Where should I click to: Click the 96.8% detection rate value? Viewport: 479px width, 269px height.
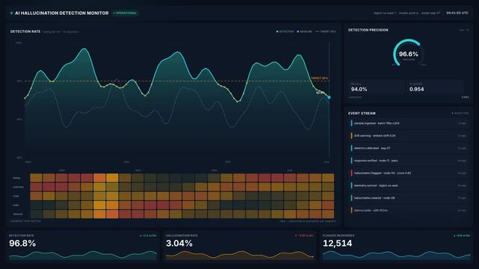pyautogui.click(x=22, y=244)
